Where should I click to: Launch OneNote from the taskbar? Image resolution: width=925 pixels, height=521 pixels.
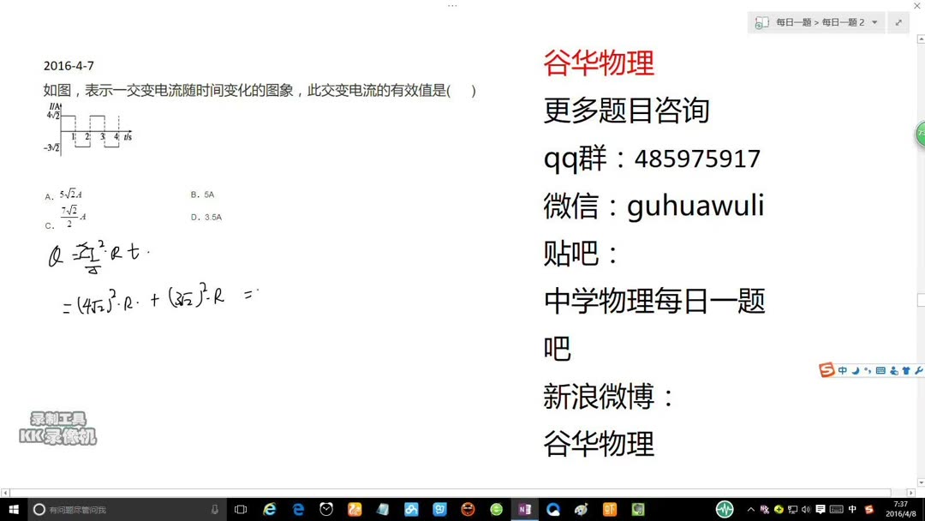click(x=525, y=508)
